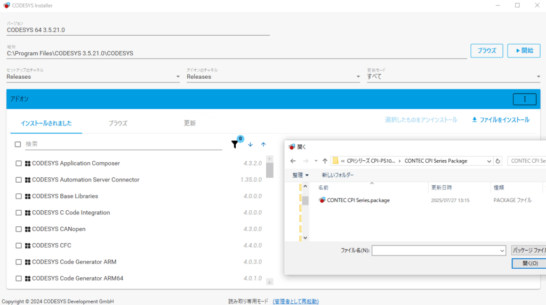
Task: Check CODESYS CANopen
Action: pos(19,229)
